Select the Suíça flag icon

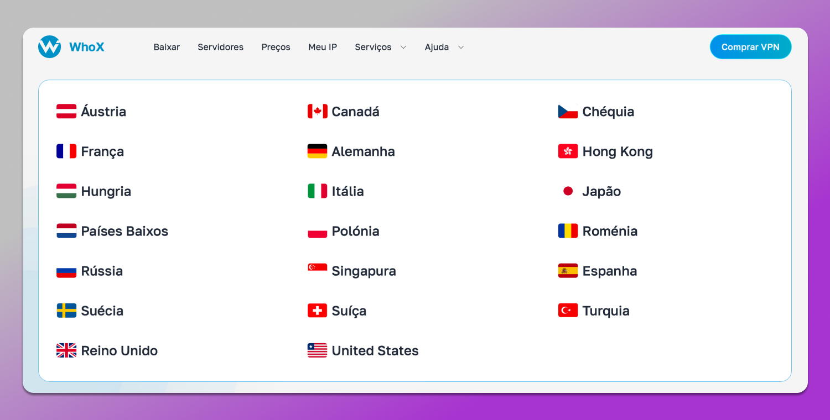coord(316,311)
